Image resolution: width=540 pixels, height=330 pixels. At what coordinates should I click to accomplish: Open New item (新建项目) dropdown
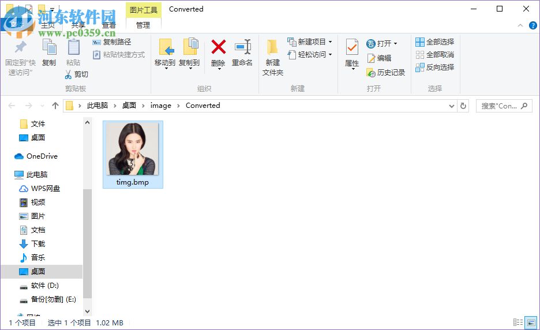310,42
